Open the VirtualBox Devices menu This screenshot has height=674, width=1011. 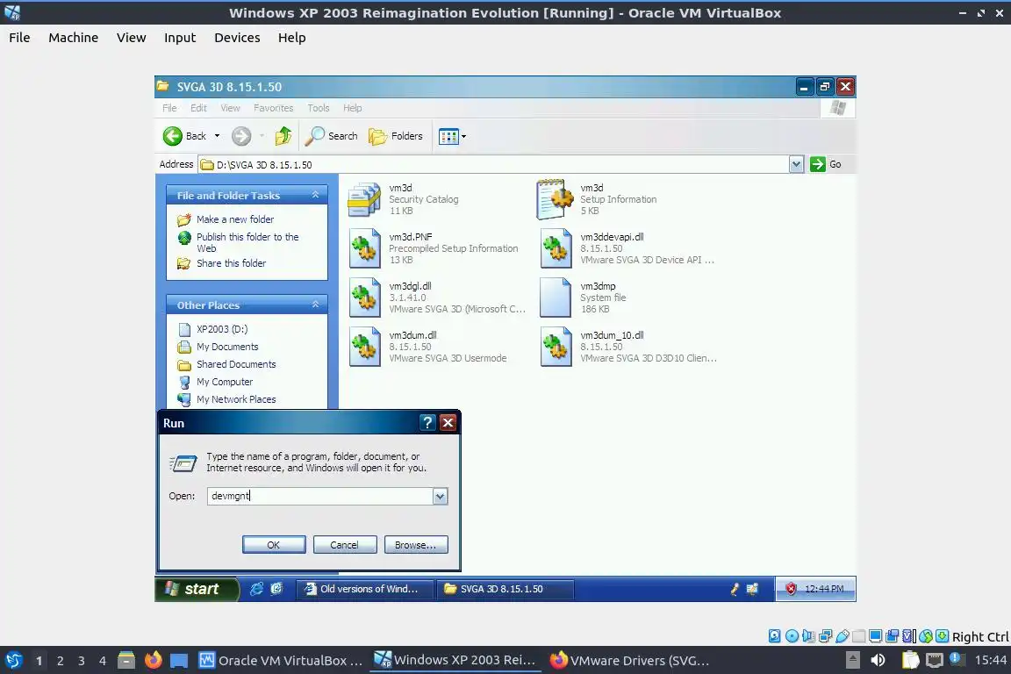237,38
